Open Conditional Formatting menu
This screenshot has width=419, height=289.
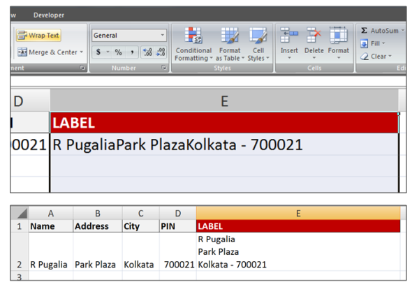click(x=193, y=45)
